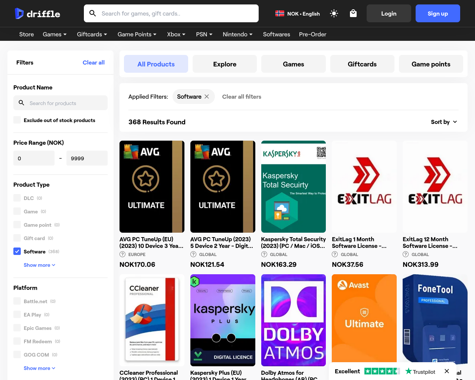Image resolution: width=475 pixels, height=380 pixels.
Task: Open NOK English currency language selector
Action: (x=298, y=13)
